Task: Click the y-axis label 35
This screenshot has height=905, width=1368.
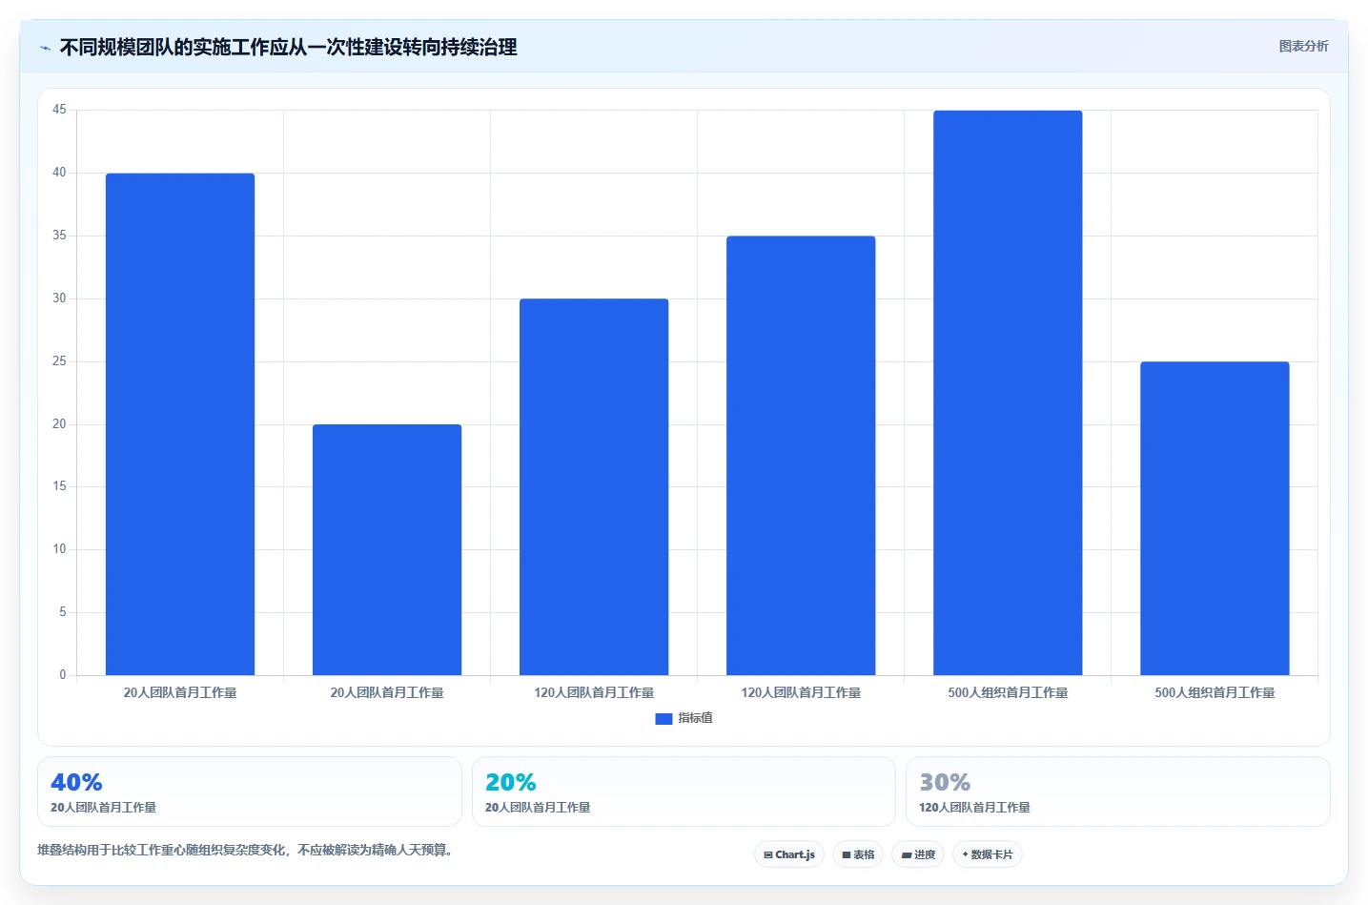Action: point(59,236)
